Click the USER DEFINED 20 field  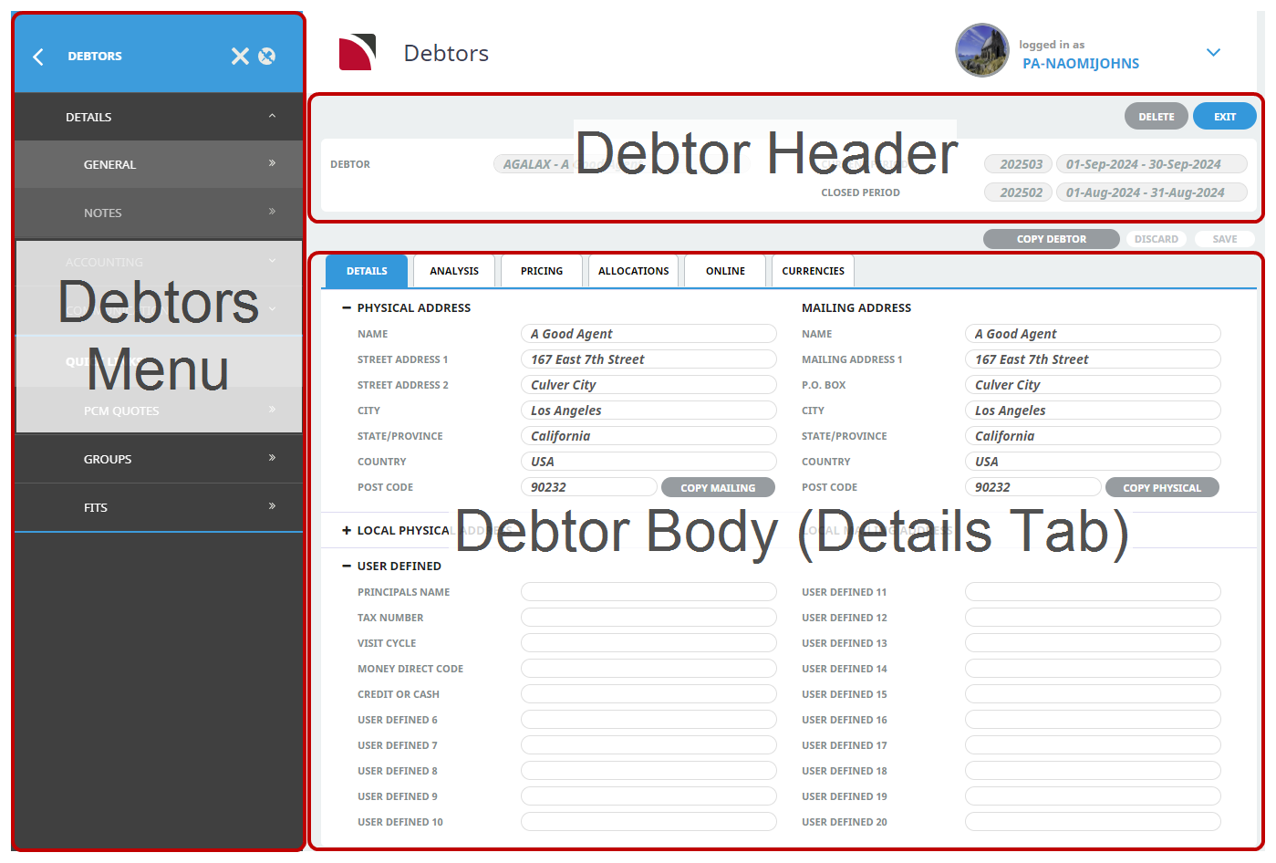tap(1093, 822)
